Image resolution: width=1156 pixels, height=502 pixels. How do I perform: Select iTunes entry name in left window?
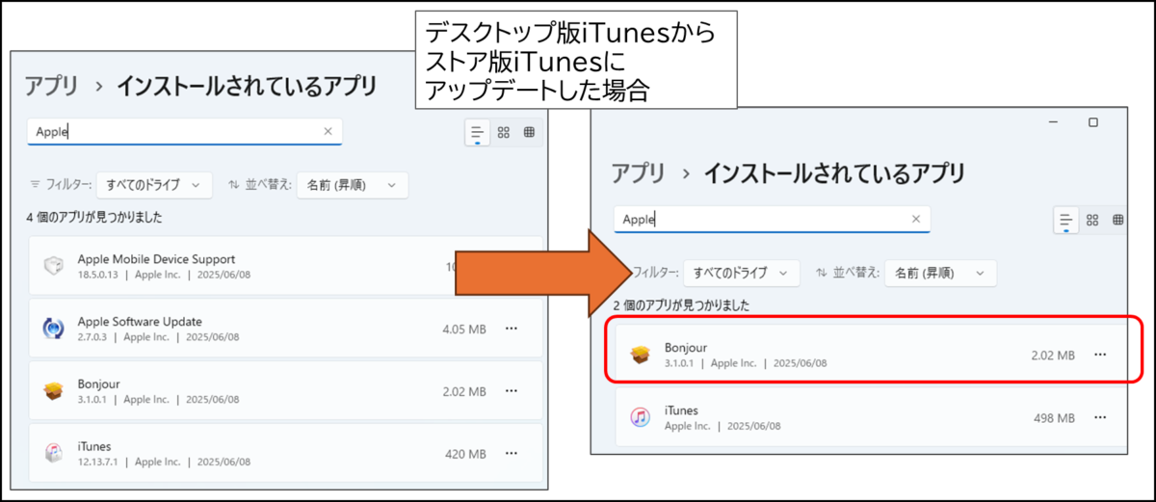[94, 446]
